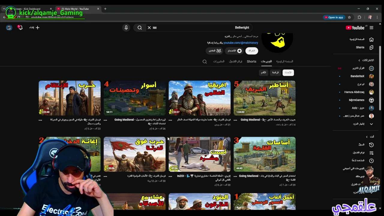Expand the الاشتراكات subscriptions header arrow
This screenshot has height=216, width=384.
(359, 60)
